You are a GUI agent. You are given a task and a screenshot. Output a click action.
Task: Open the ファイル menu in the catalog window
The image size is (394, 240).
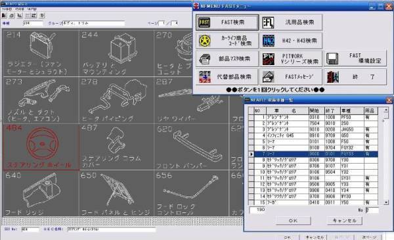coord(7,9)
